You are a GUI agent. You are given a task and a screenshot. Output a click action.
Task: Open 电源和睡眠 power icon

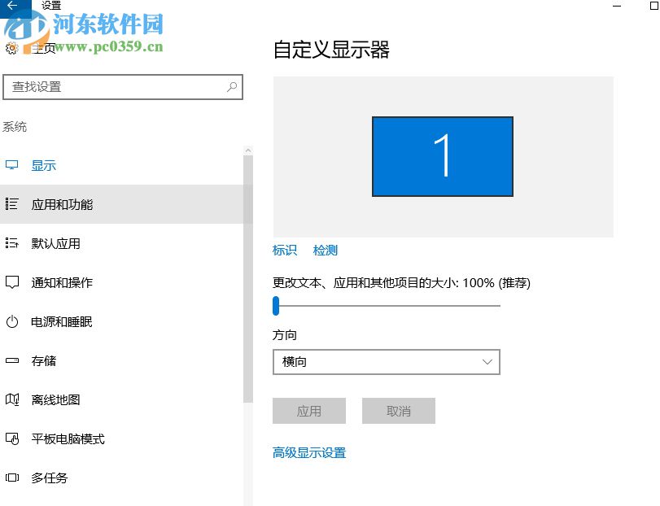(x=11, y=321)
